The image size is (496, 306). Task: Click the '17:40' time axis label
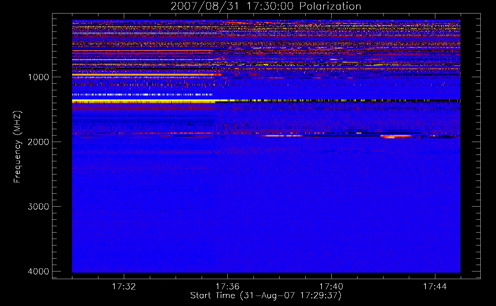pos(331,286)
